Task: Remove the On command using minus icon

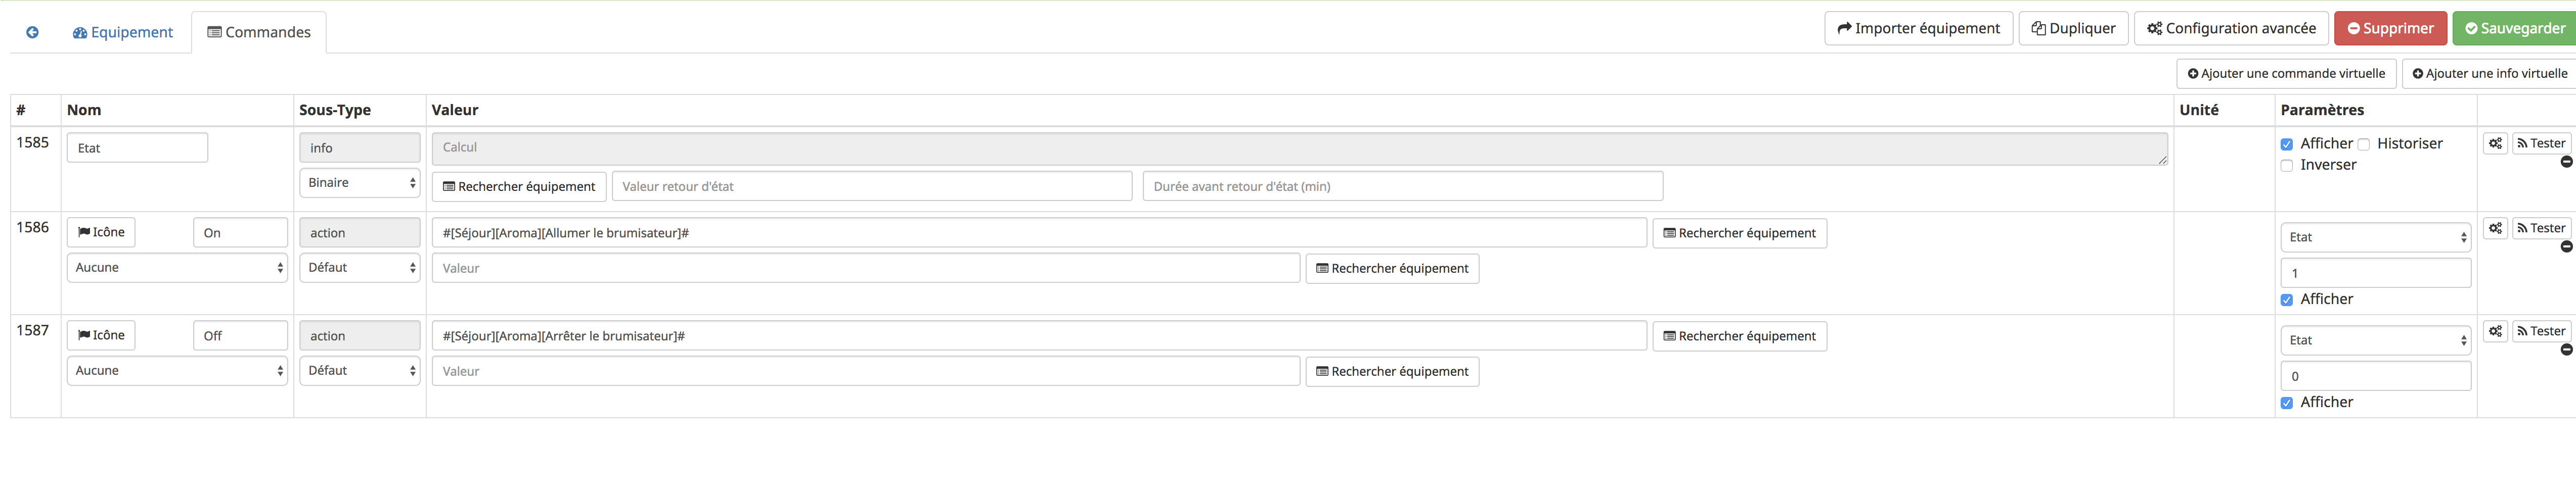Action: (x=2566, y=246)
